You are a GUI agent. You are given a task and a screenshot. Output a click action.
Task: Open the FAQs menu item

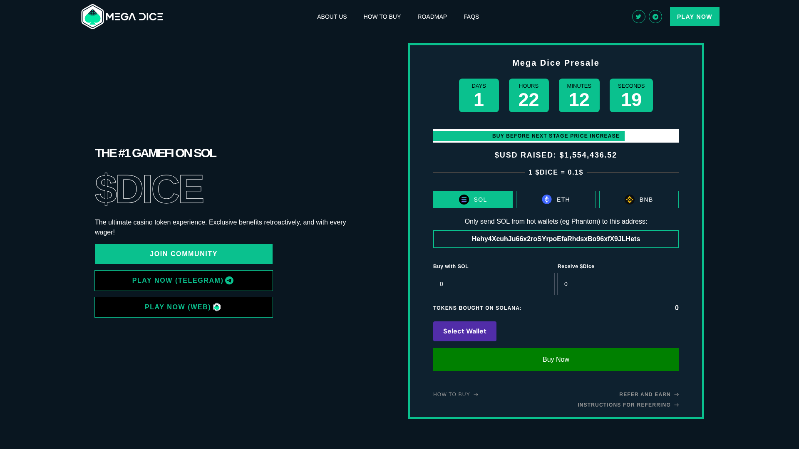tap(471, 17)
